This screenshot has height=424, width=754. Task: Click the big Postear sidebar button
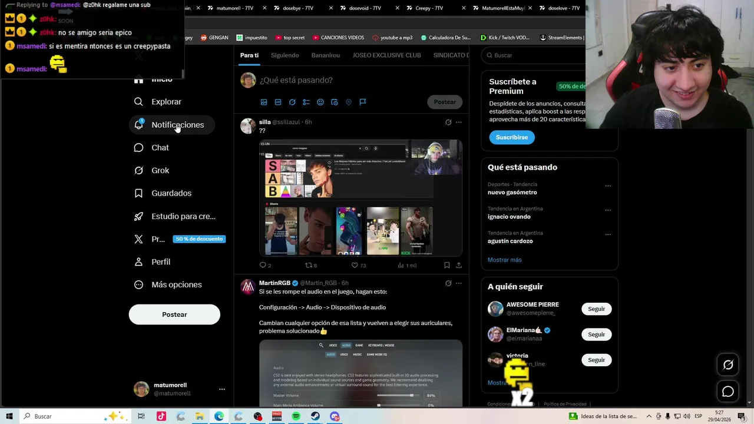point(174,314)
